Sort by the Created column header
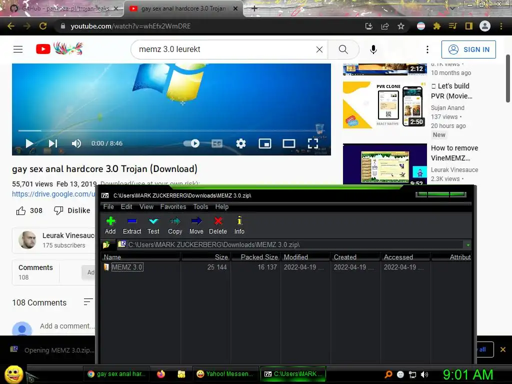 356,257
